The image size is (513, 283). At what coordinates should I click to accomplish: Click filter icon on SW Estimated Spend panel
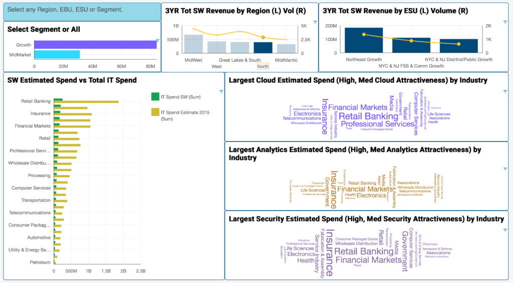tap(221, 92)
